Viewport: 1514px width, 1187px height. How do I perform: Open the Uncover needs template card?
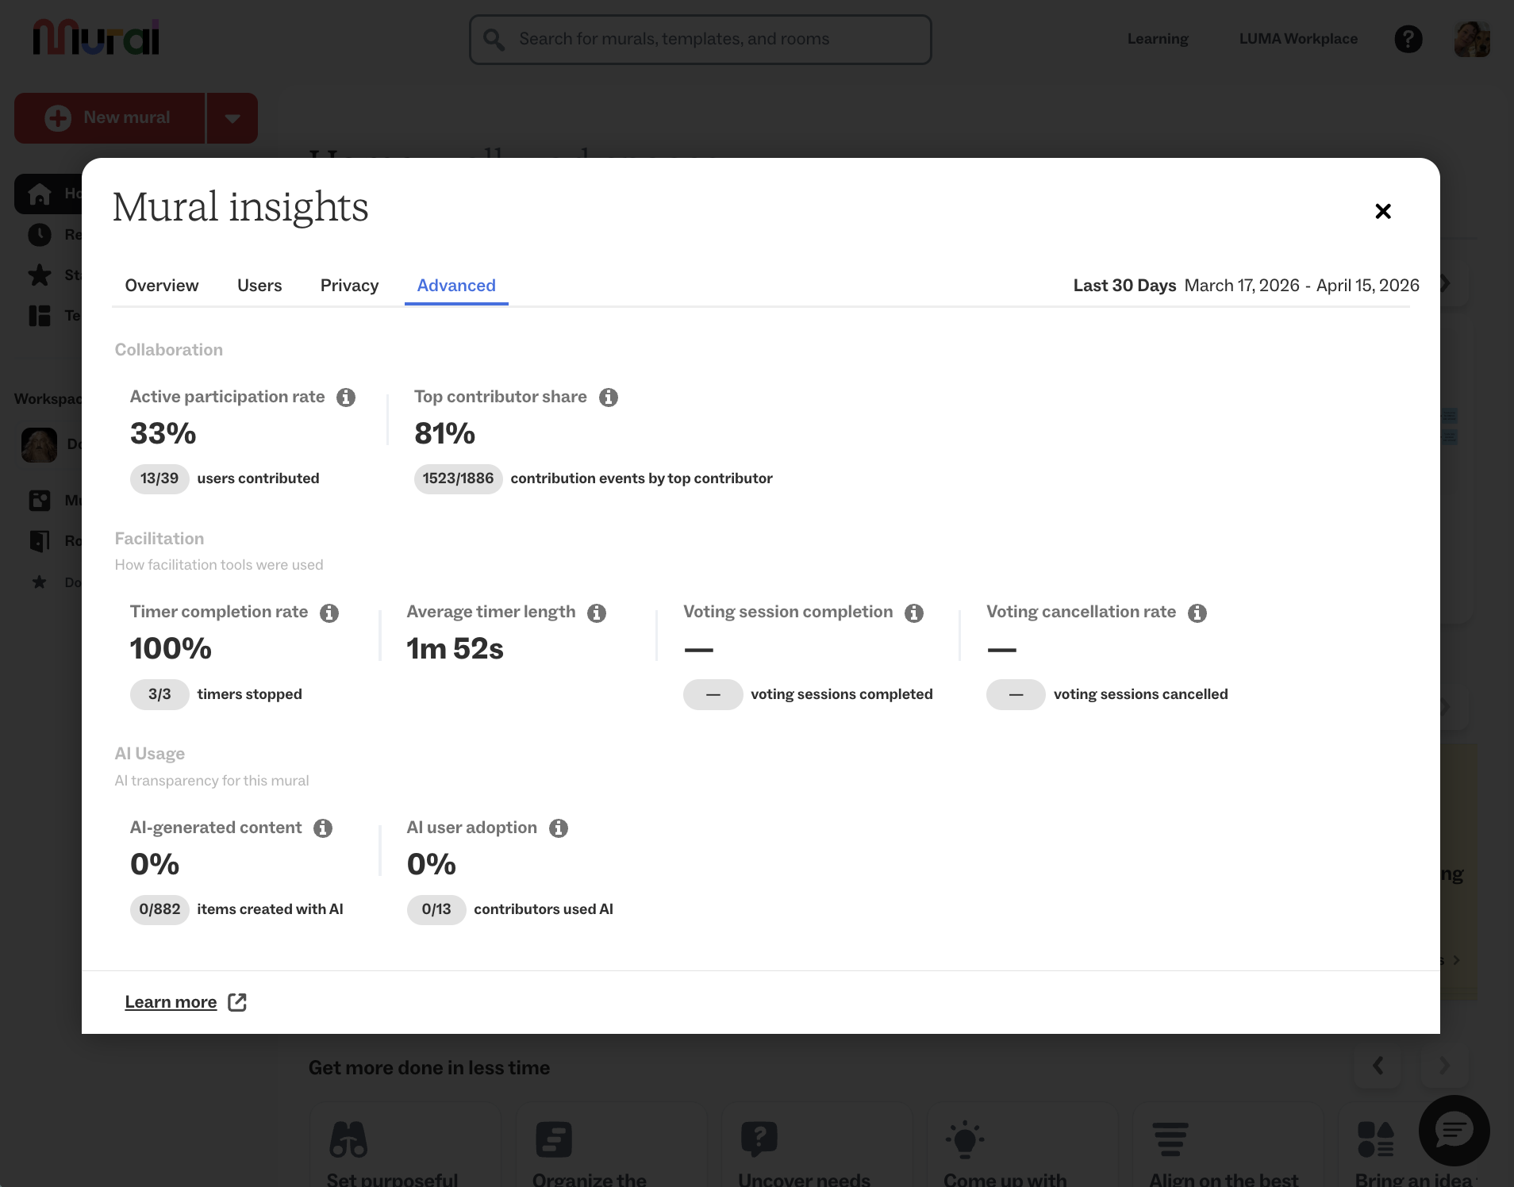click(816, 1147)
